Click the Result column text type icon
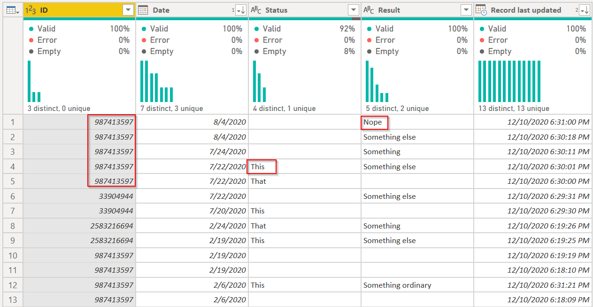The image size is (593, 307). (369, 10)
